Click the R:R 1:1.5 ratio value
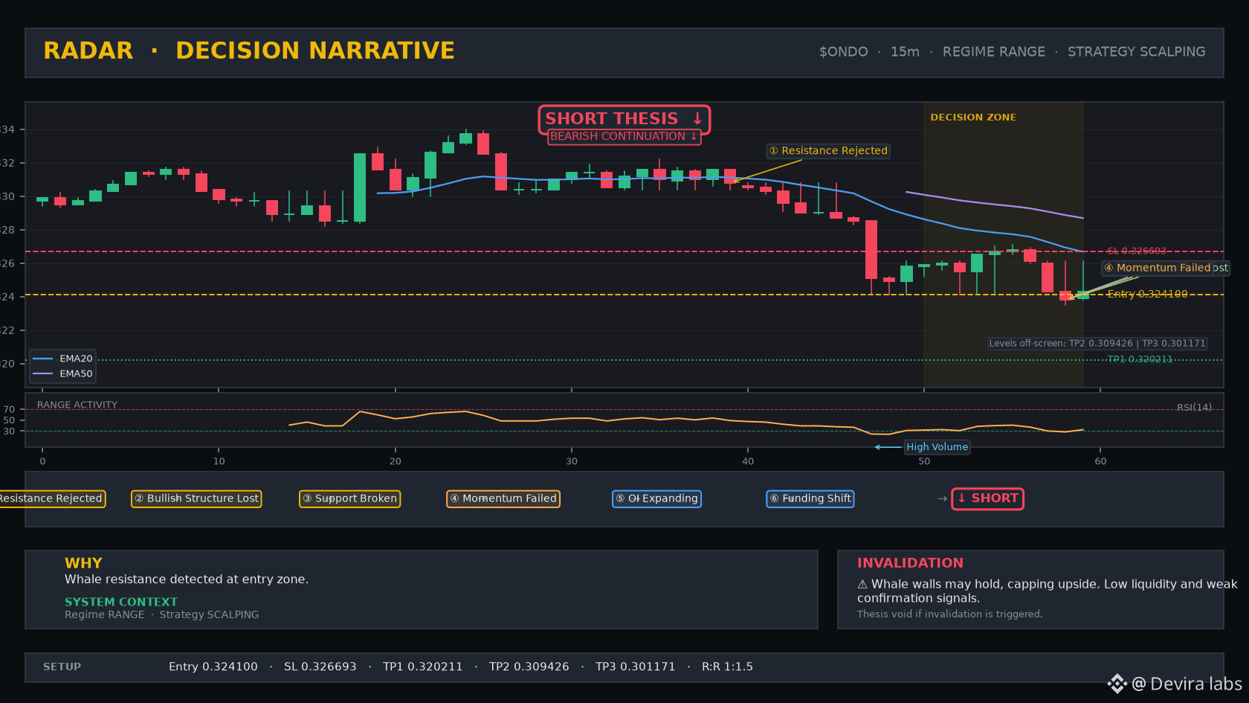The height and width of the screenshot is (703, 1249). 727,667
